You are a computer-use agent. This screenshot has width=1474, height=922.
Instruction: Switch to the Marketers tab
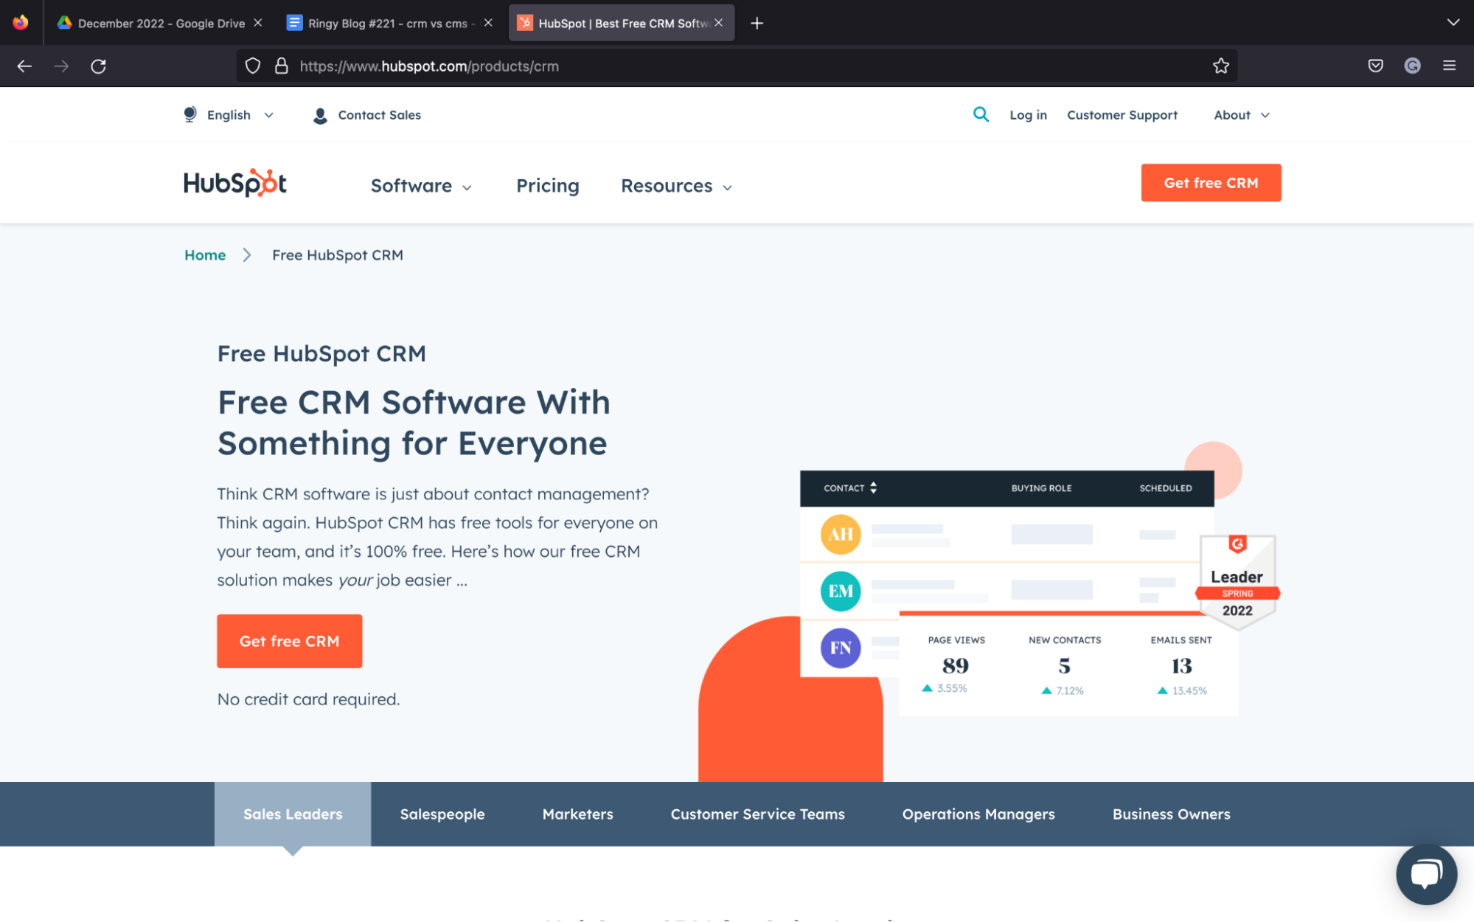pos(577,814)
